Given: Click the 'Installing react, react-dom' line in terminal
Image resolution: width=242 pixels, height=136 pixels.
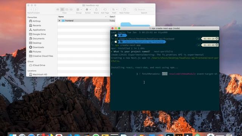Looking at the screenshot, I should tap(144, 67).
